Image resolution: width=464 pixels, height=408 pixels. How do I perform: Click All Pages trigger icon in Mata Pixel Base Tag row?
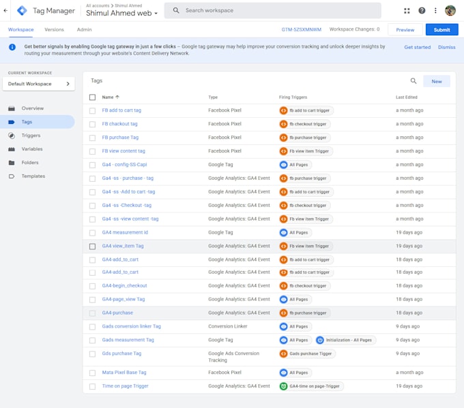[283, 373]
